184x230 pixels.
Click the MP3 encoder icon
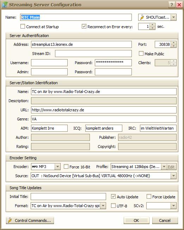35,167
